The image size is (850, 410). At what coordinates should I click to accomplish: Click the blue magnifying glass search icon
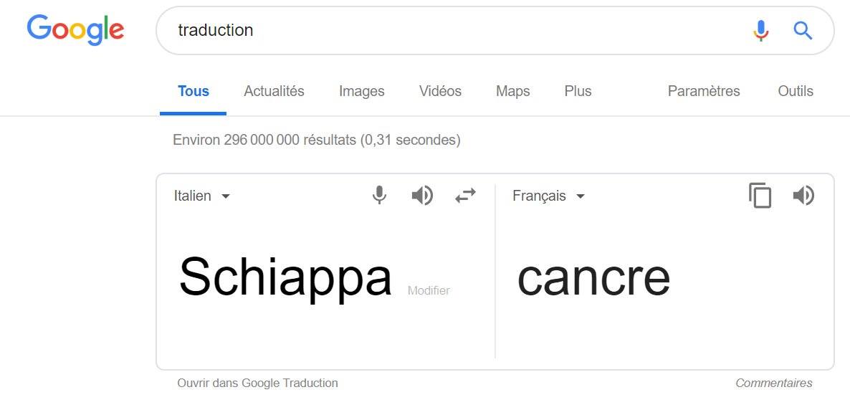(x=803, y=30)
